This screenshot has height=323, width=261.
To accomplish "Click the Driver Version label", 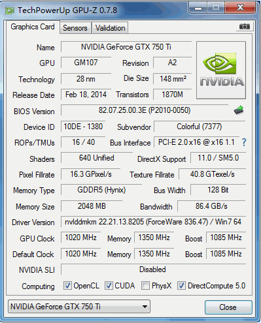I will tap(33, 223).
